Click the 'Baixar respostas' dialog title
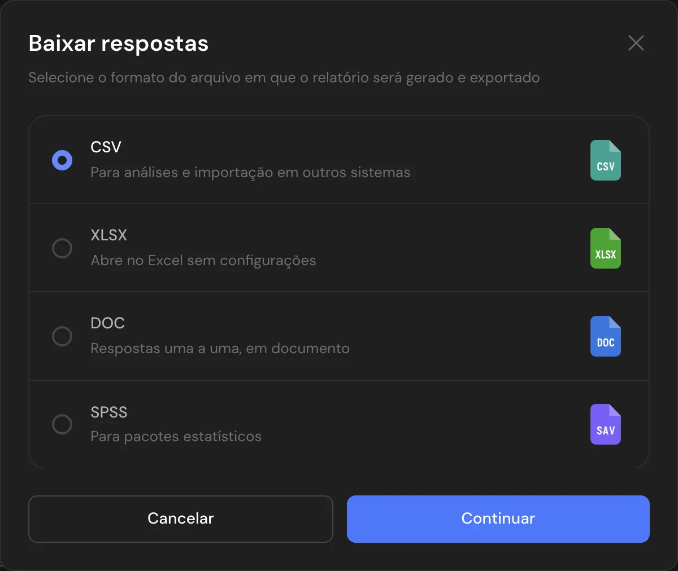Viewport: 678px width, 571px height. [x=119, y=43]
